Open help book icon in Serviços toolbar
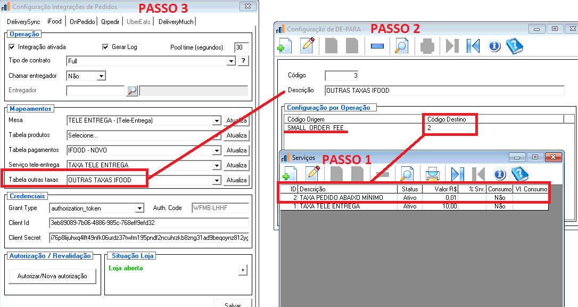Image resolution: width=578 pixels, height=307 pixels. [520, 173]
